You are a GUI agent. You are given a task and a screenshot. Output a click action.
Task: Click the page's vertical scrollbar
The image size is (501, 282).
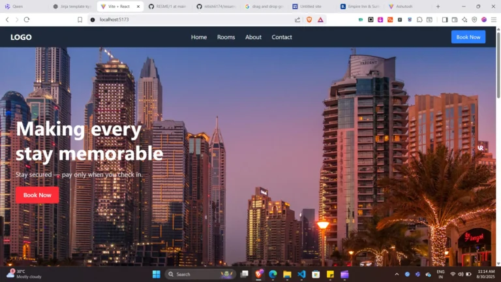point(498,65)
